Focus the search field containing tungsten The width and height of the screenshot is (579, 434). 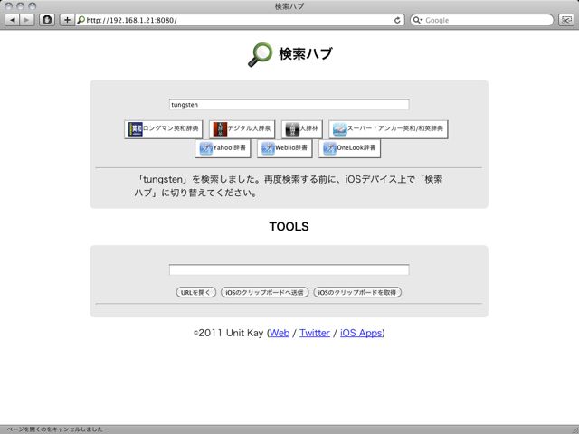pyautogui.click(x=289, y=105)
